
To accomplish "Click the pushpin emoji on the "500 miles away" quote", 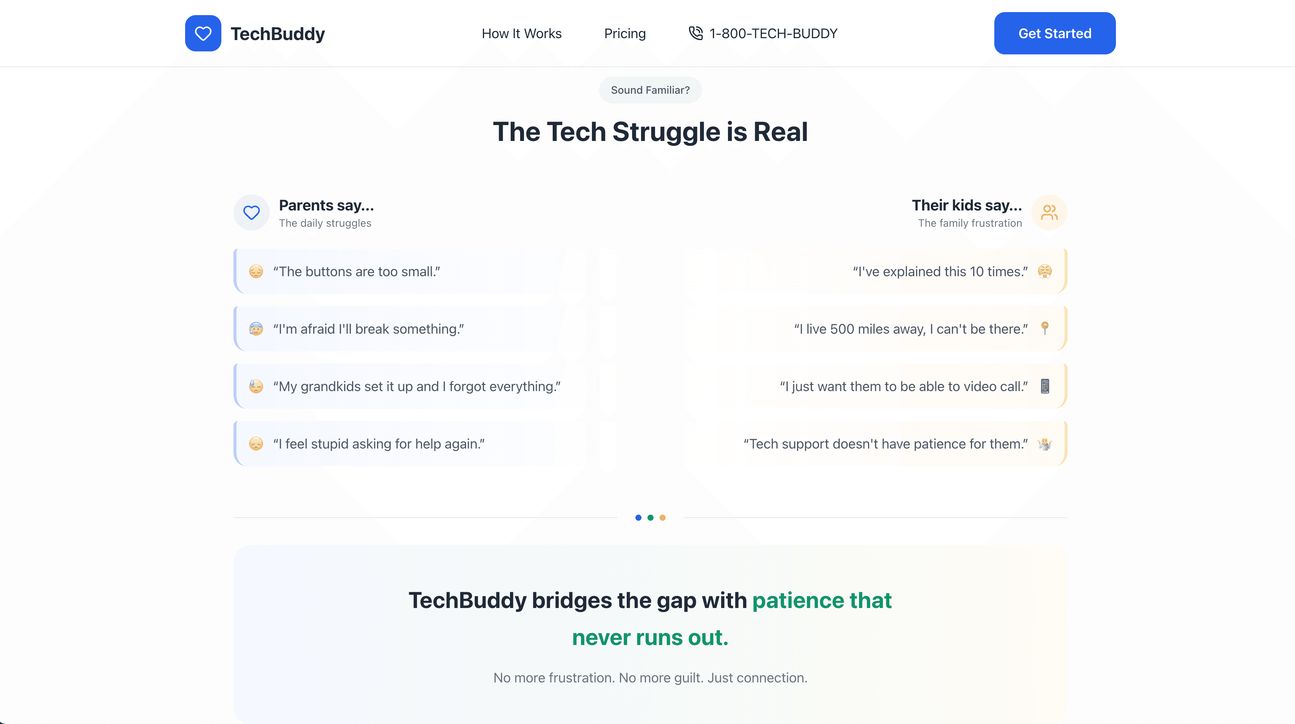I will click(1045, 328).
